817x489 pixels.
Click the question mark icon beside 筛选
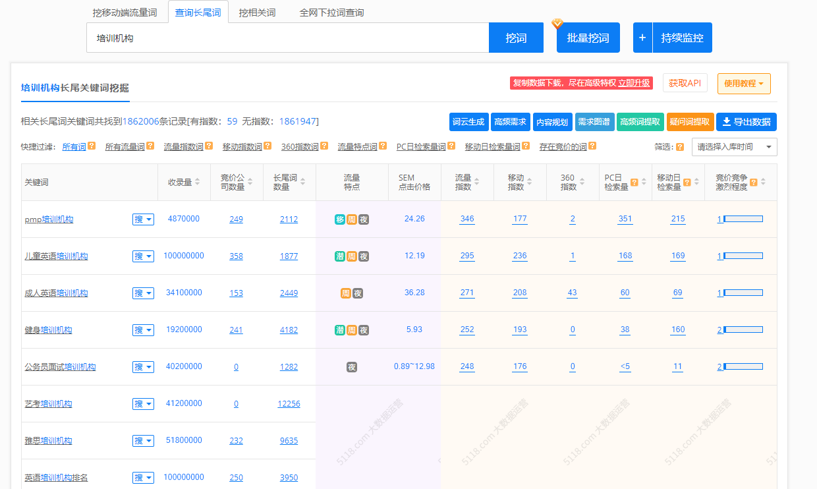click(x=680, y=147)
